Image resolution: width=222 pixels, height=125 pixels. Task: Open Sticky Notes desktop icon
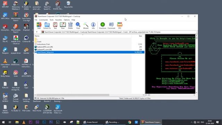click(5, 74)
